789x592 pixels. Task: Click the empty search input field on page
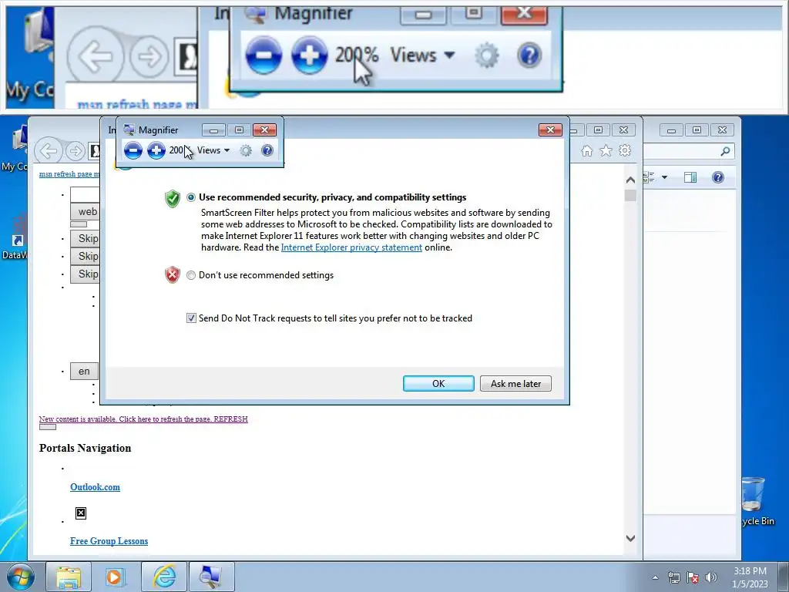tap(85, 194)
